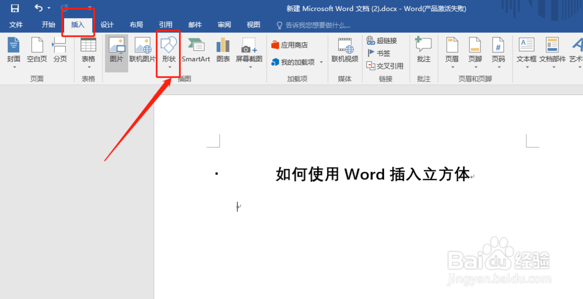Open the 页脚 footer dropdown
The height and width of the screenshot is (299, 583).
475,52
